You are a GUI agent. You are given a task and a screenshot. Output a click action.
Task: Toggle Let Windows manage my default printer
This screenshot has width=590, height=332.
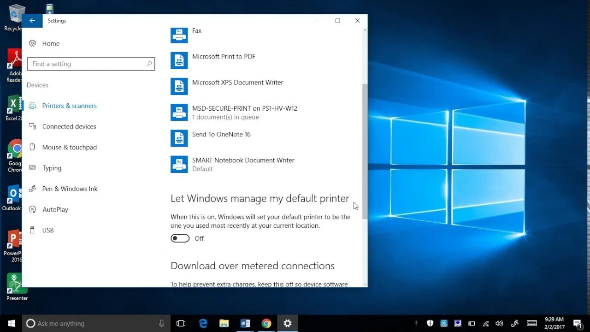pos(180,238)
